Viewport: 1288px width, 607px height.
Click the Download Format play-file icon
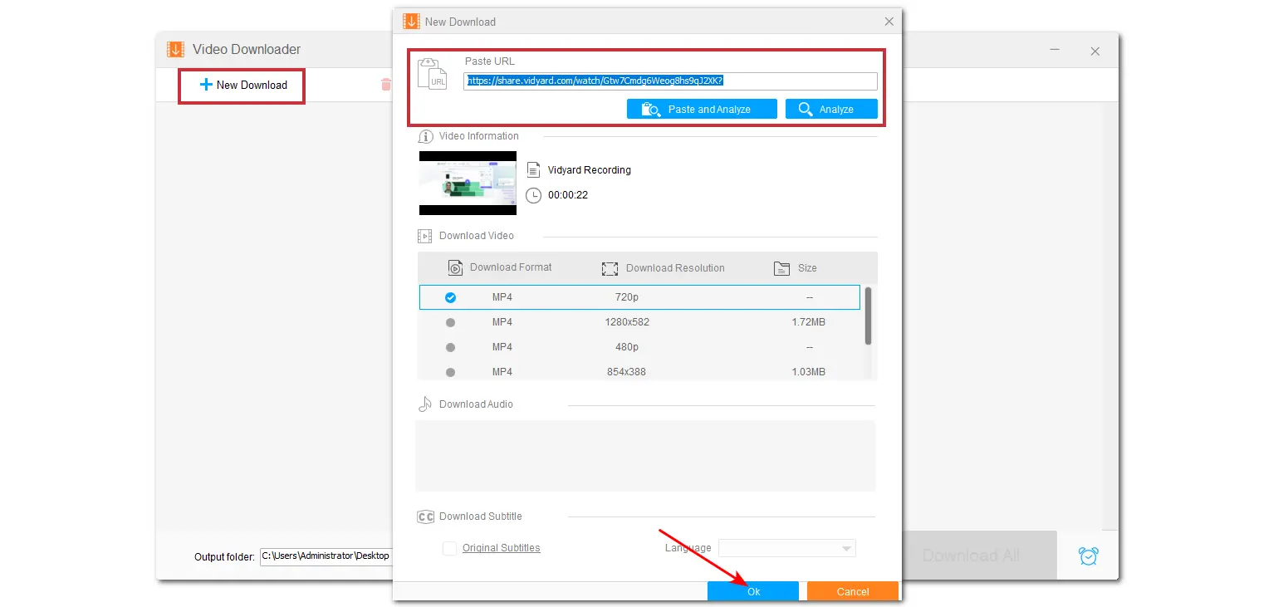tap(455, 267)
